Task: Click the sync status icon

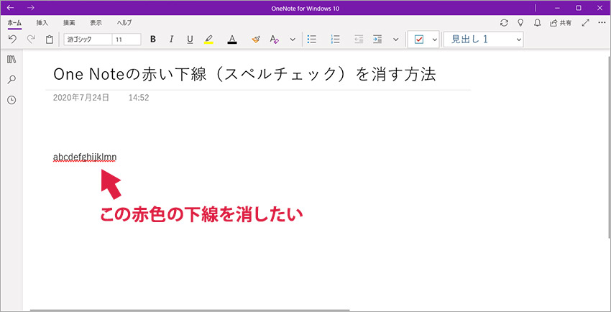Action: (x=504, y=23)
